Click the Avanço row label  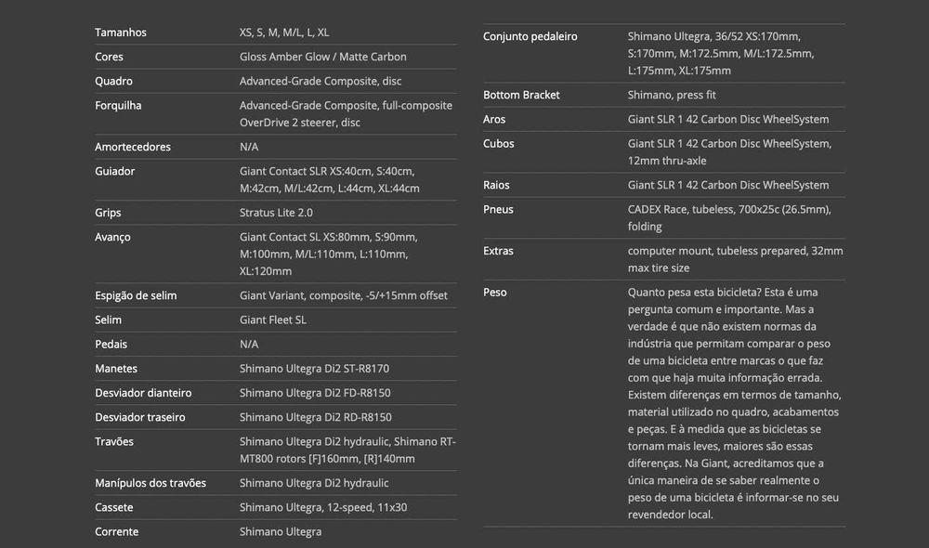pyautogui.click(x=112, y=237)
